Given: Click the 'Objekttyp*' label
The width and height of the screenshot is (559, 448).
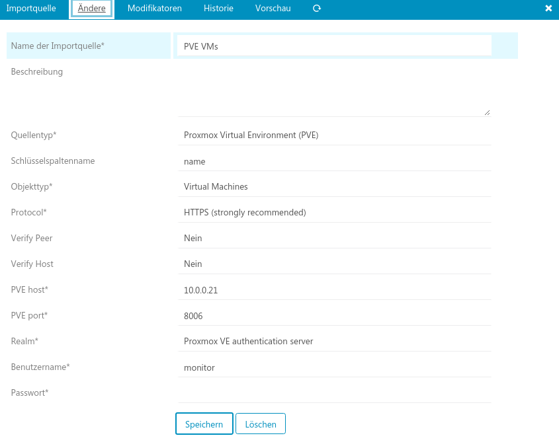Looking at the screenshot, I should pyautogui.click(x=31, y=186).
